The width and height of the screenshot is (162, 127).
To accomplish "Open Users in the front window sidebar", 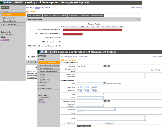I will (x=42, y=77).
